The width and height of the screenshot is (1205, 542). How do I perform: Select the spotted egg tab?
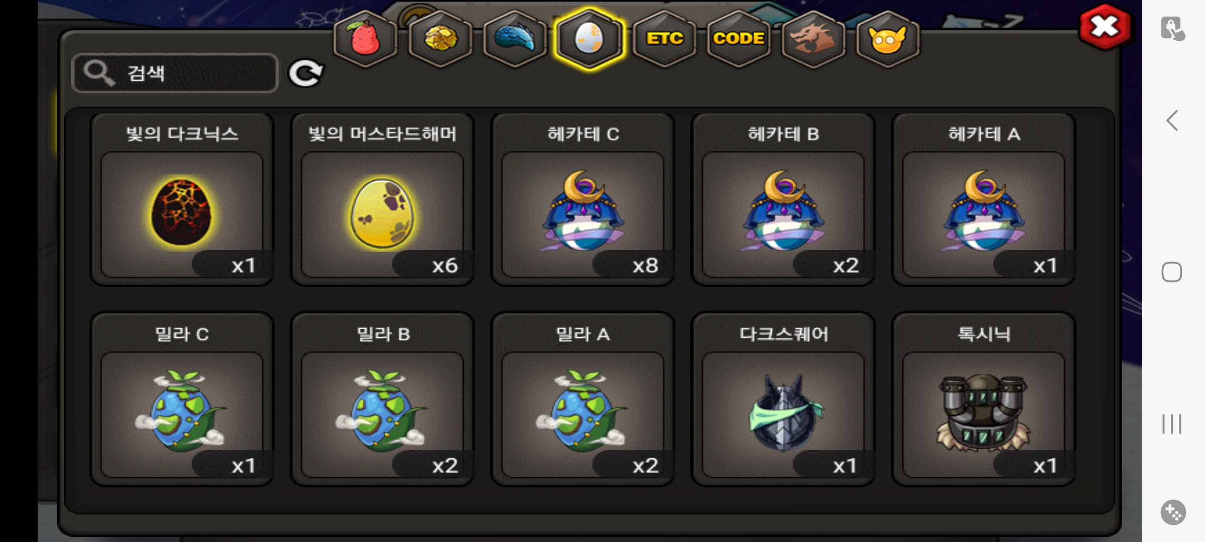pos(589,39)
